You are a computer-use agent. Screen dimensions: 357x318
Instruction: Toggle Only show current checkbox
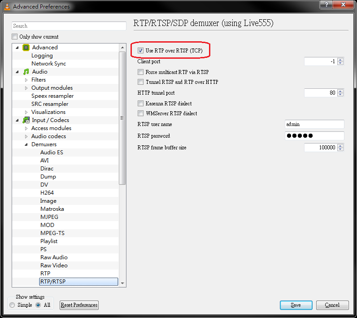pos(15,37)
